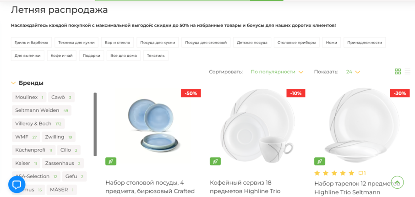This screenshot has width=415, height=197.
Task: Collapse the Бренды filter section
Action: point(27,83)
